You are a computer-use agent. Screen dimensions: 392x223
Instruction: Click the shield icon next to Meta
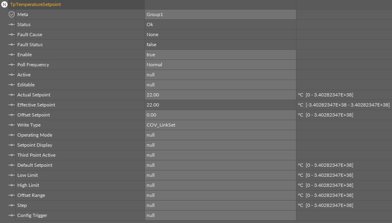(12, 14)
